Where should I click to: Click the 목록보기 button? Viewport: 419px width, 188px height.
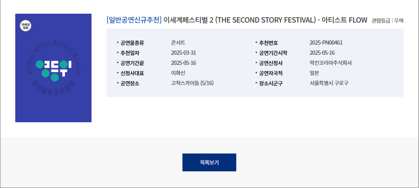[x=209, y=162]
